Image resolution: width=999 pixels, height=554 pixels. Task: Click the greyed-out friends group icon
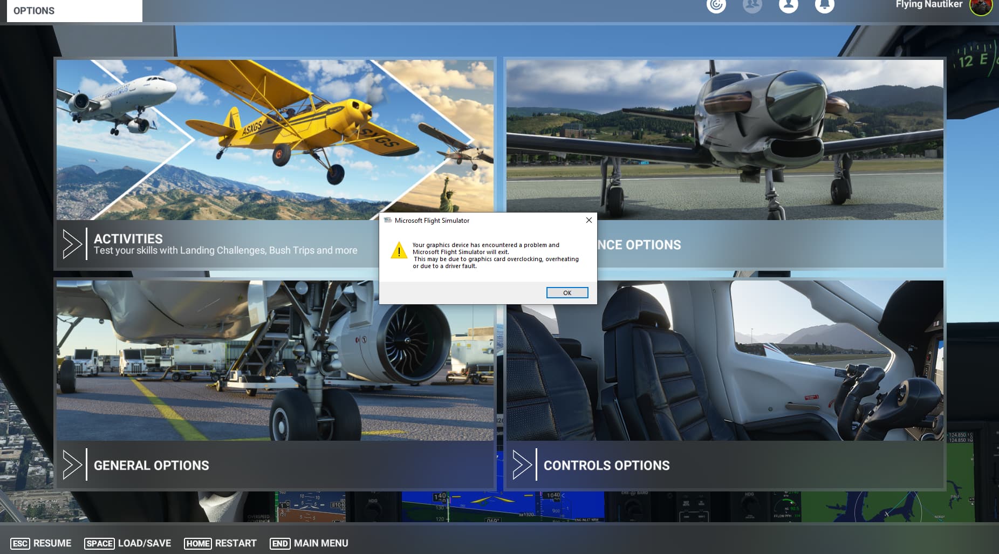pyautogui.click(x=752, y=6)
